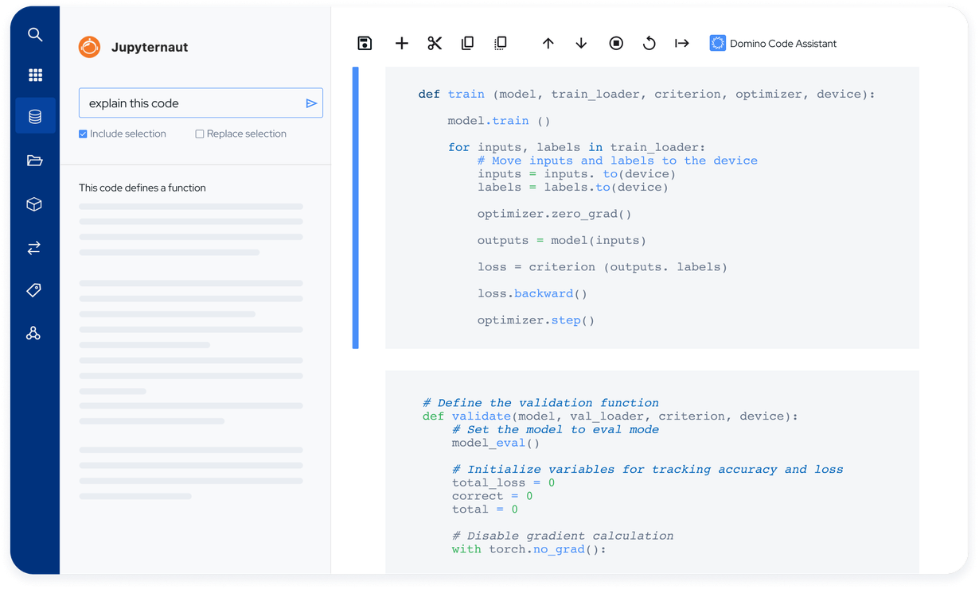Viewport: 979px width, 589px height.
Task: Uncheck the Include selection checkbox
Action: click(83, 134)
